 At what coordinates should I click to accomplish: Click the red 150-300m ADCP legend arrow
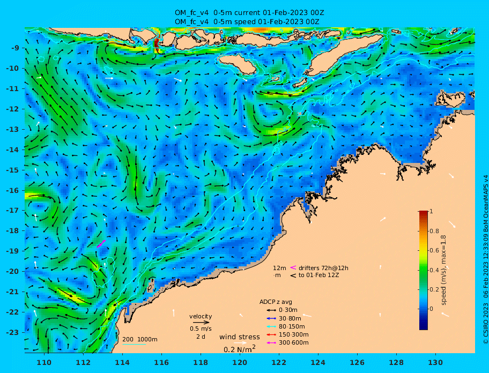click(x=272, y=334)
